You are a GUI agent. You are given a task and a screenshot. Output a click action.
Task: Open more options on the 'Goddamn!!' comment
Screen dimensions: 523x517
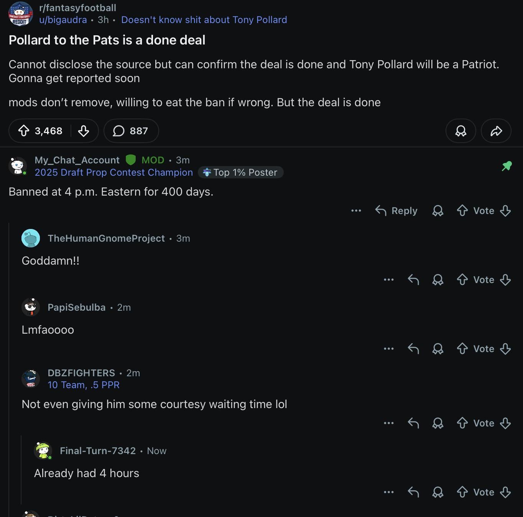click(x=388, y=280)
